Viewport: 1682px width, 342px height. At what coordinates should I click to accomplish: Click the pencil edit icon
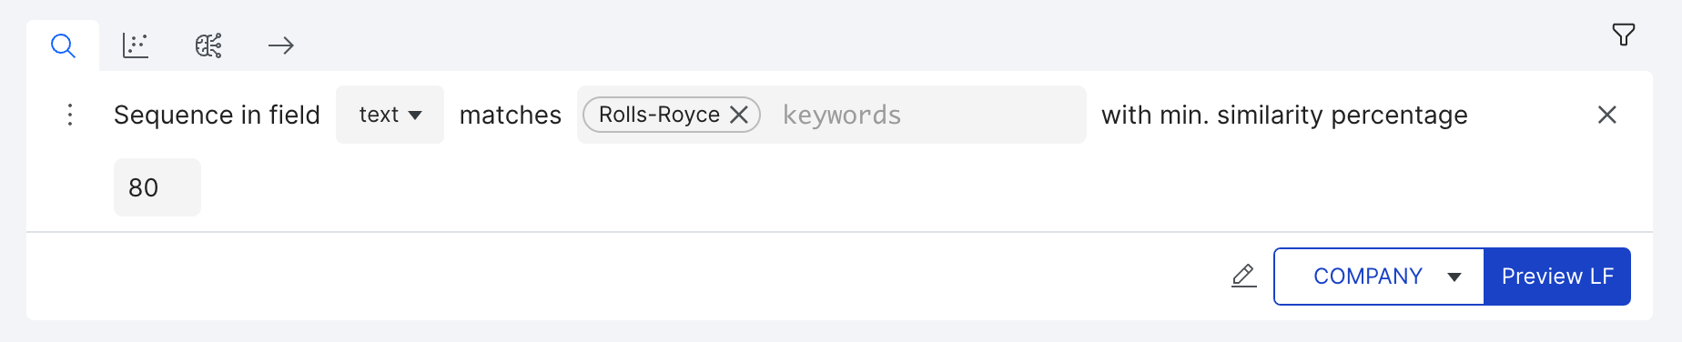(x=1244, y=276)
